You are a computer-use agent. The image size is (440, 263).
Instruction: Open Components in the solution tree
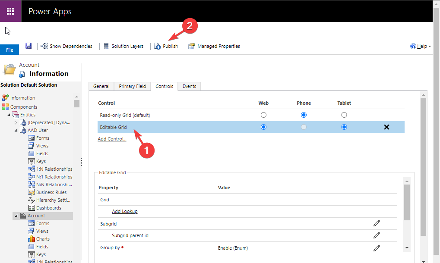pos(24,107)
